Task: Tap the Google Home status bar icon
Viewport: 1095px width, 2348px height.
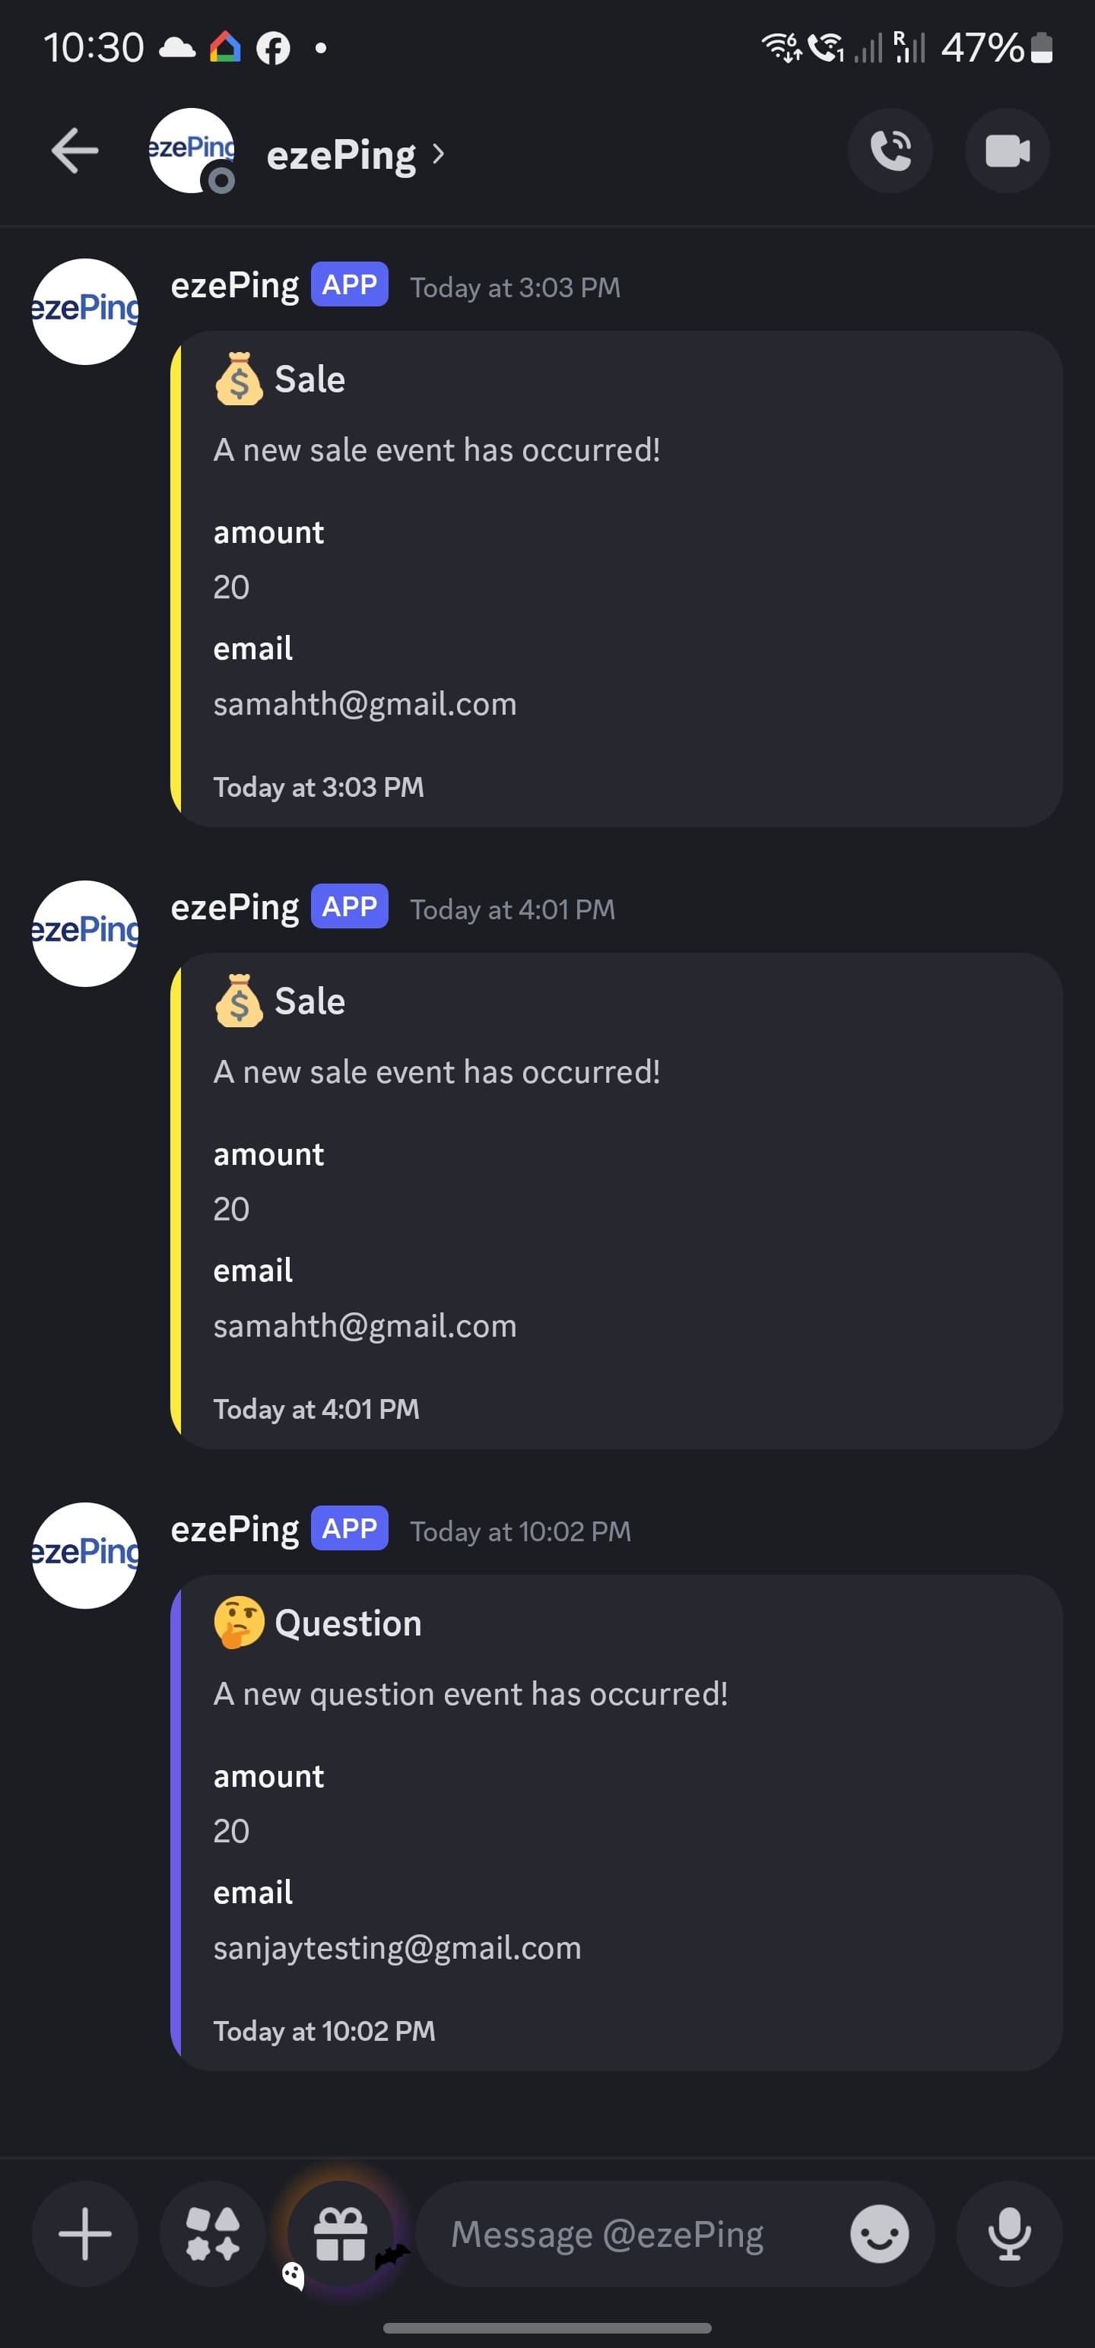Action: click(225, 47)
